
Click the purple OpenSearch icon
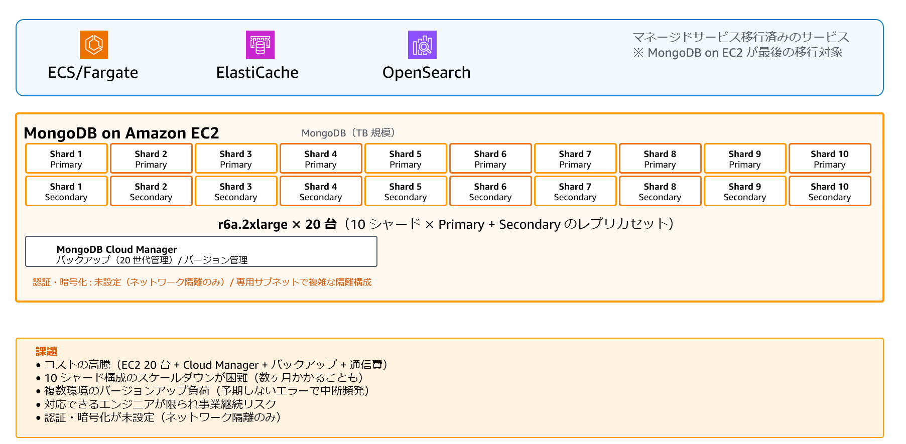point(422,45)
